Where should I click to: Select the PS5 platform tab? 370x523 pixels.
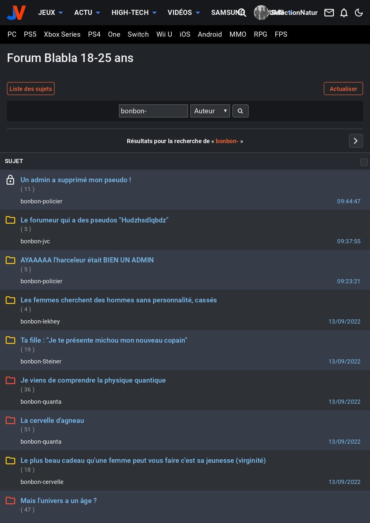pos(30,34)
